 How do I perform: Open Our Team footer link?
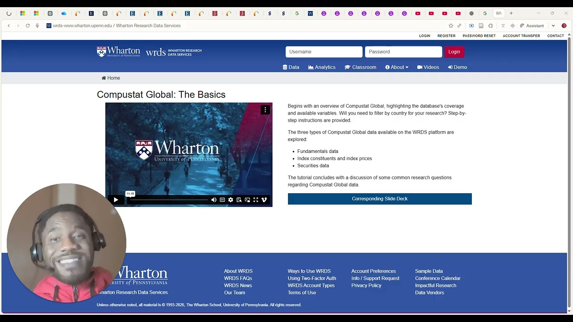(x=235, y=292)
